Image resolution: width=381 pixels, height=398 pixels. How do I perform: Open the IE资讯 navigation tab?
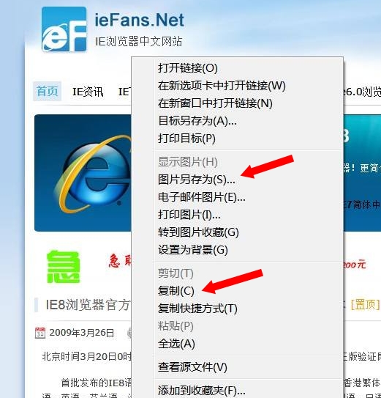(88, 92)
